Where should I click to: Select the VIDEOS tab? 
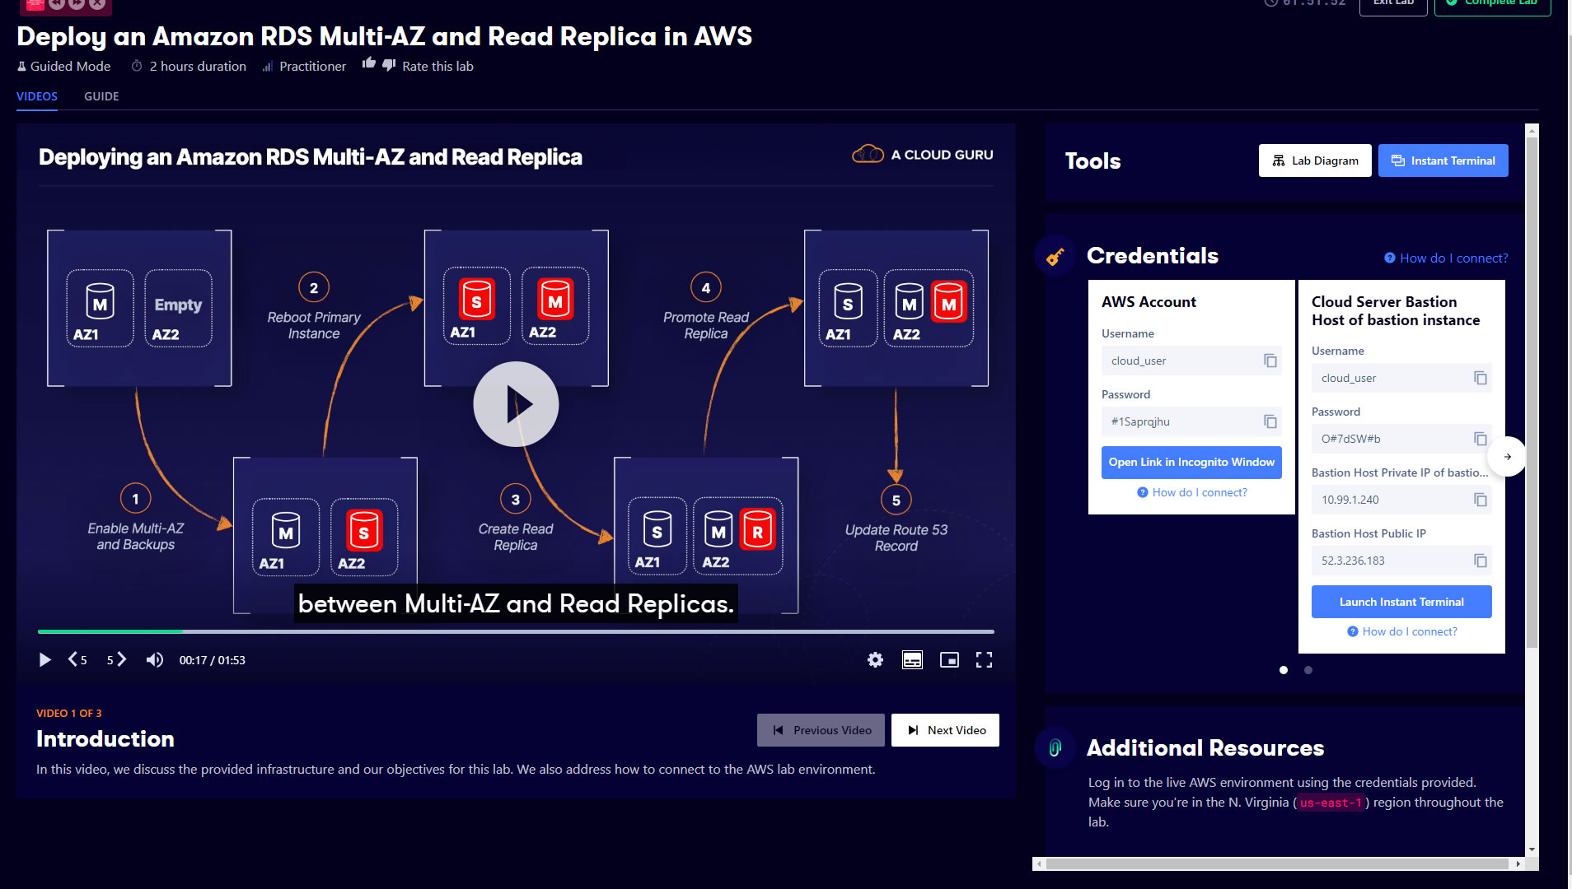click(37, 96)
